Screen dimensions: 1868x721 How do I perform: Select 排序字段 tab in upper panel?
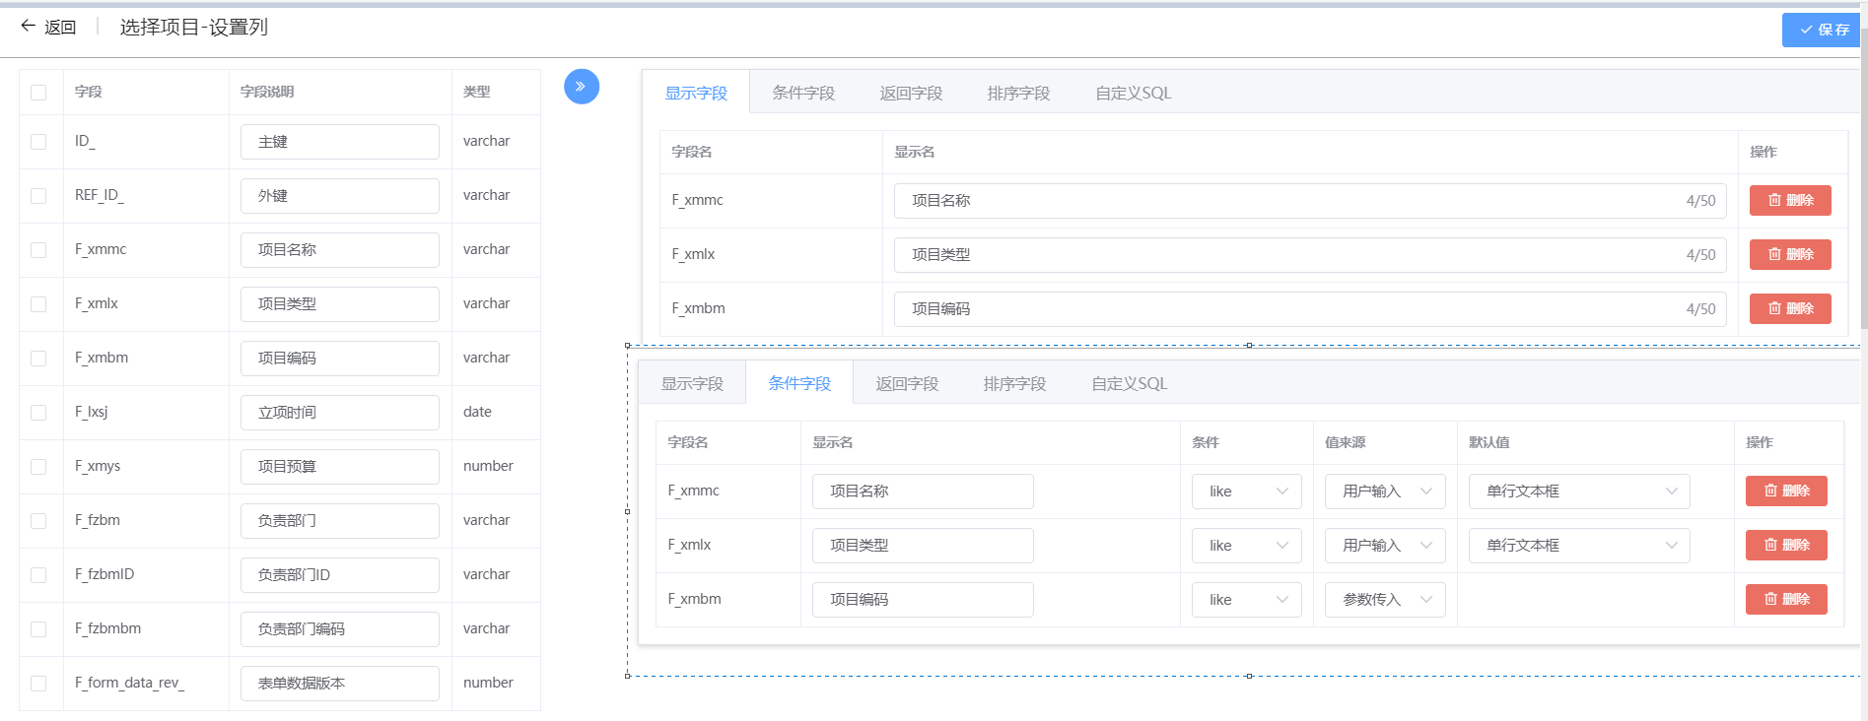tap(1018, 94)
